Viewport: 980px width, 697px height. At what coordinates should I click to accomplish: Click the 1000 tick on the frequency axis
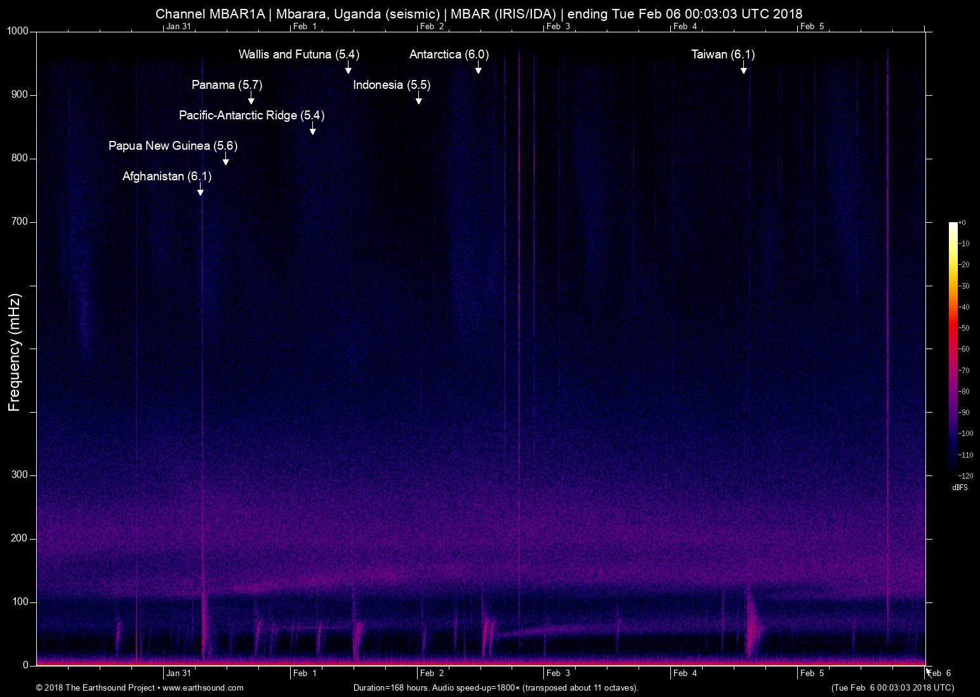tap(17, 31)
